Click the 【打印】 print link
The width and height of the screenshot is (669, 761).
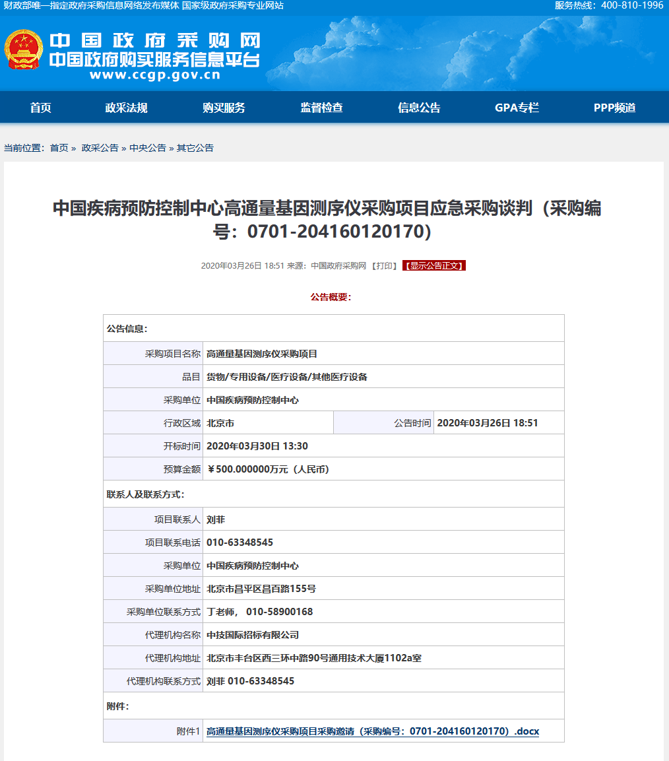385,266
